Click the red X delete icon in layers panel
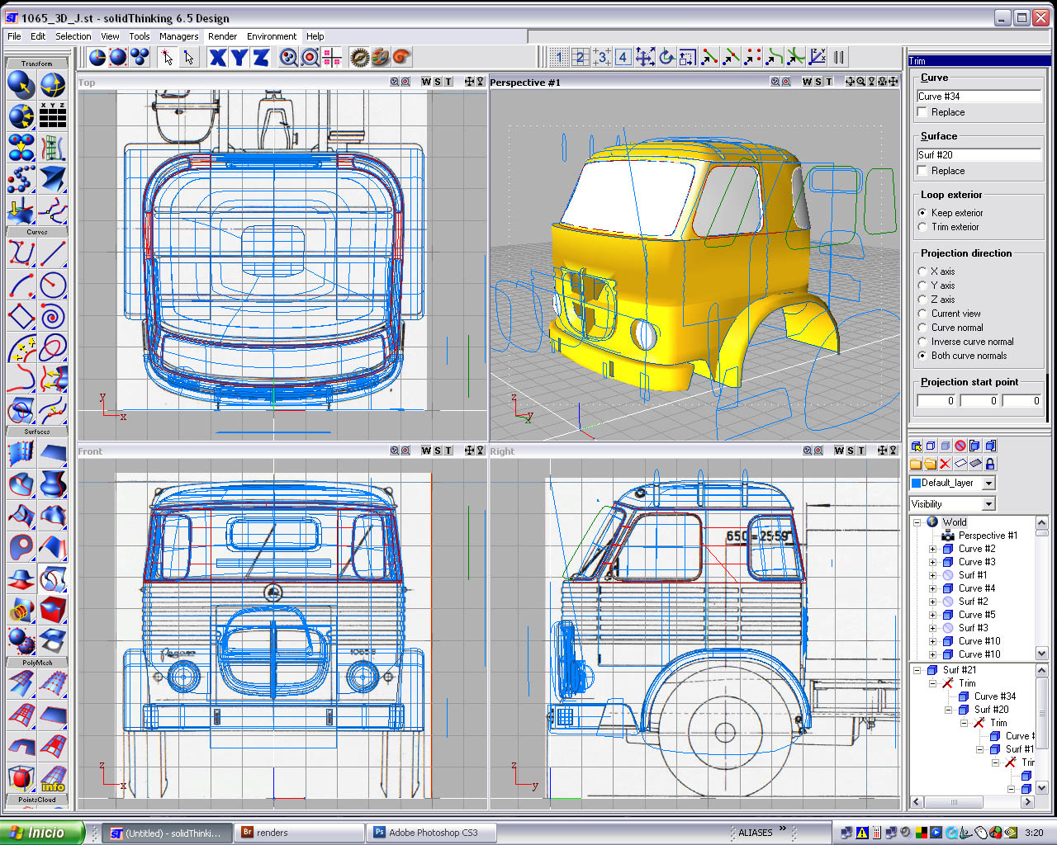Image resolution: width=1057 pixels, height=845 pixels. click(946, 464)
